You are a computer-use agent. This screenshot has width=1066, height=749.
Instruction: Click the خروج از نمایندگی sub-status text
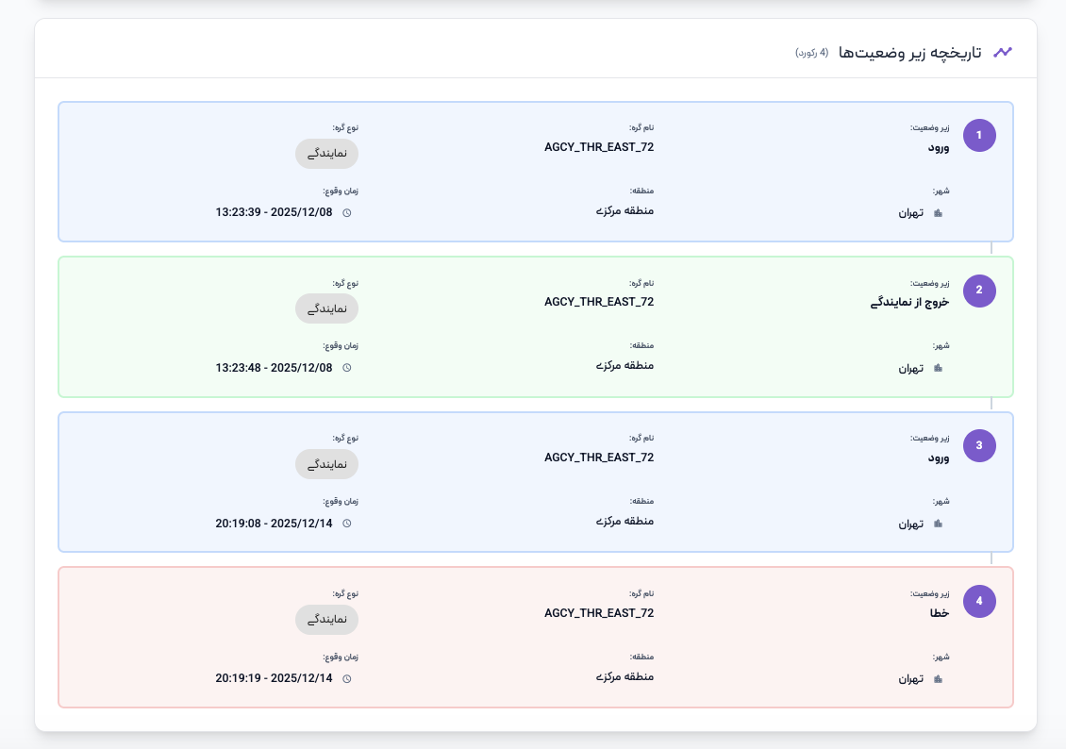908,302
